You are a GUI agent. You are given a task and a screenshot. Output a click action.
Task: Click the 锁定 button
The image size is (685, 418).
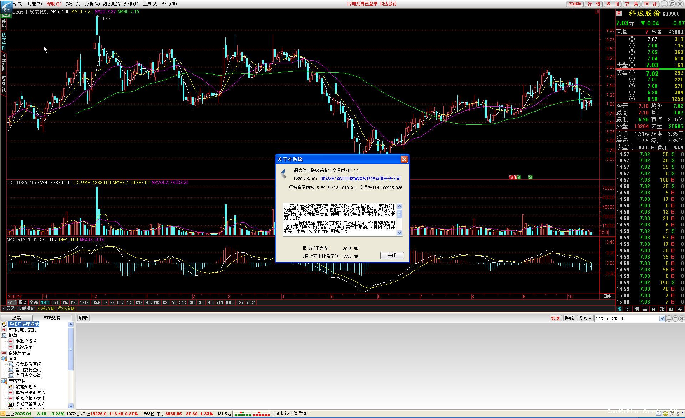[x=555, y=318]
